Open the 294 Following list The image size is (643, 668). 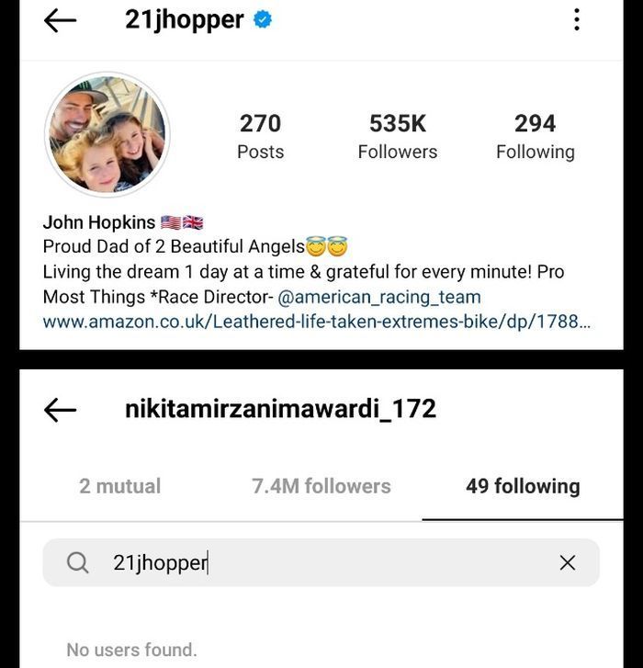coord(536,136)
